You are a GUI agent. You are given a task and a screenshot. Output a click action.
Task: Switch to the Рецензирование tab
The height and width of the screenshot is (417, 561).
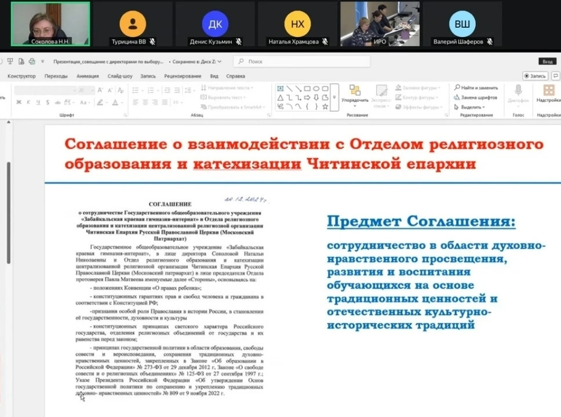pos(183,76)
